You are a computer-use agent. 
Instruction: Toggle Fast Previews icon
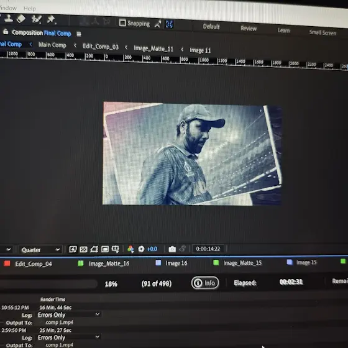click(73, 249)
